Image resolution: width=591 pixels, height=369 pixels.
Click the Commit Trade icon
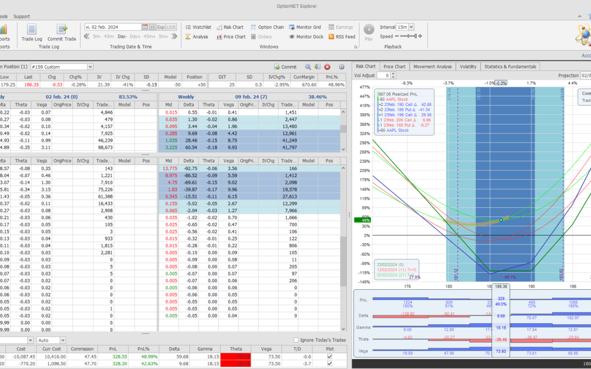tap(61, 30)
